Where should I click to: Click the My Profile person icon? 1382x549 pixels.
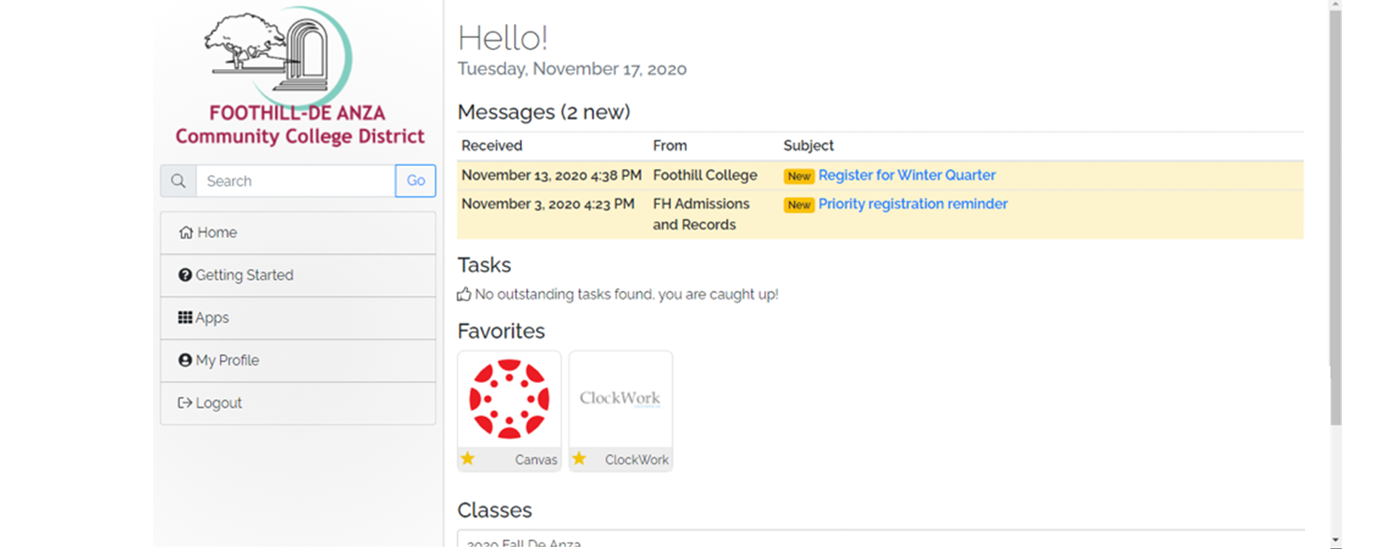coord(185,360)
